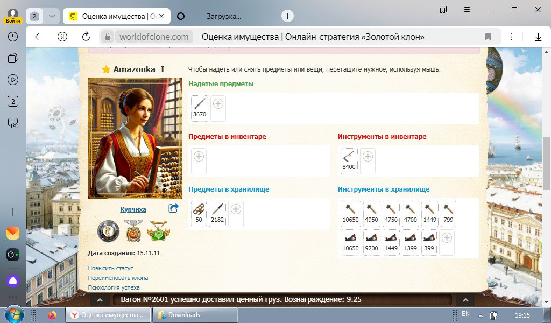Click the page vertical scrollbar thumb

tap(547, 161)
